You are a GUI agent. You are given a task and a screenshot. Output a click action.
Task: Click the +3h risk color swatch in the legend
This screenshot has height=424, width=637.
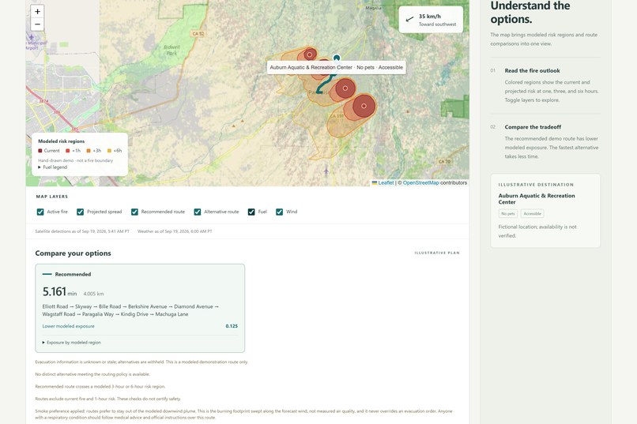pos(89,151)
